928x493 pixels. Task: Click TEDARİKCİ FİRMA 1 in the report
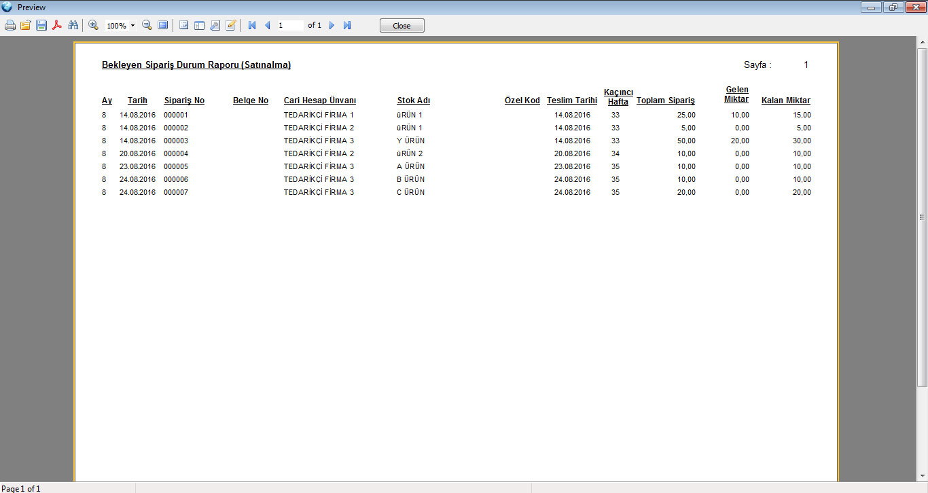point(319,115)
